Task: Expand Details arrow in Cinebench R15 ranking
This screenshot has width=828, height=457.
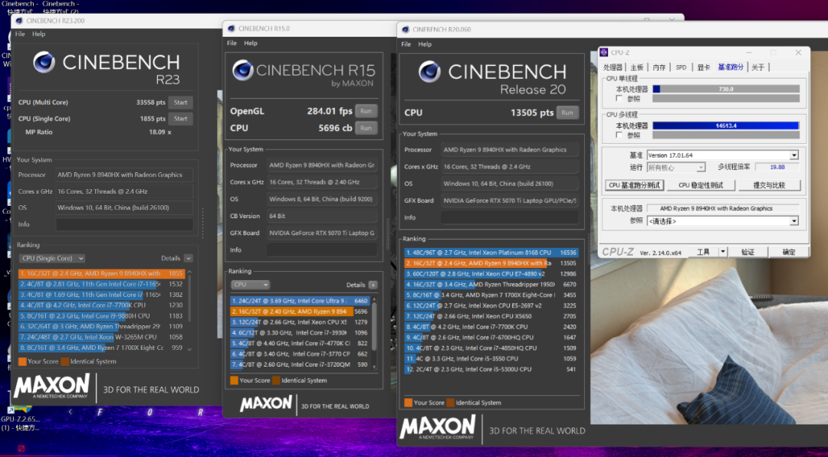Action: (x=373, y=285)
